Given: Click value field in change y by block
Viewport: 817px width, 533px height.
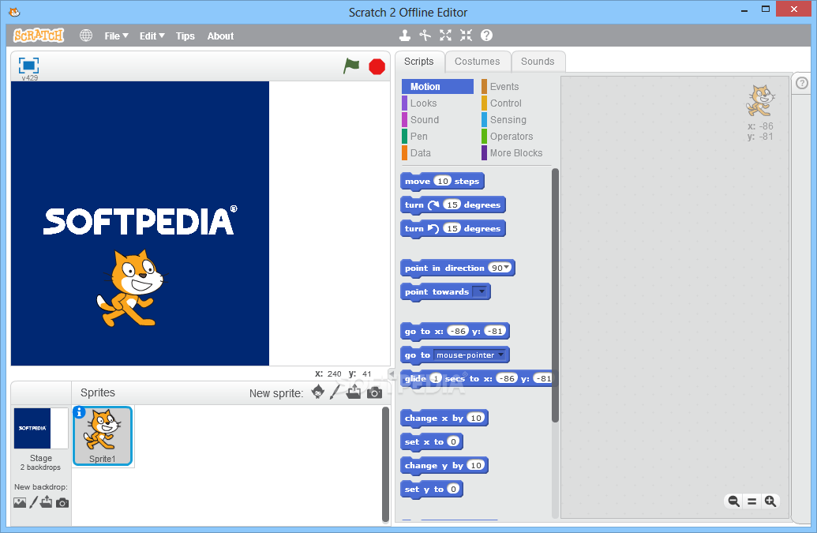Looking at the screenshot, I should tap(476, 465).
